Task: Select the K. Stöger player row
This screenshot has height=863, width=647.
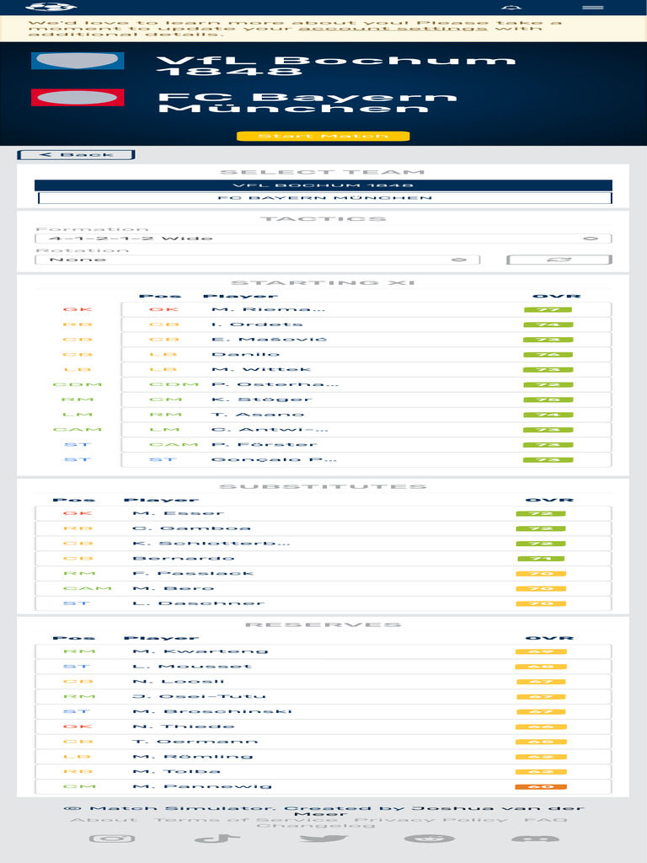Action: point(366,399)
